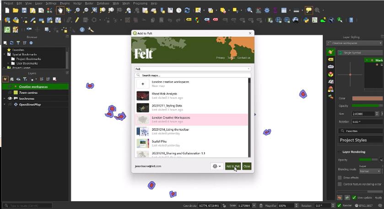Adjust the Layer Rendering Opacity slider

pos(368,160)
